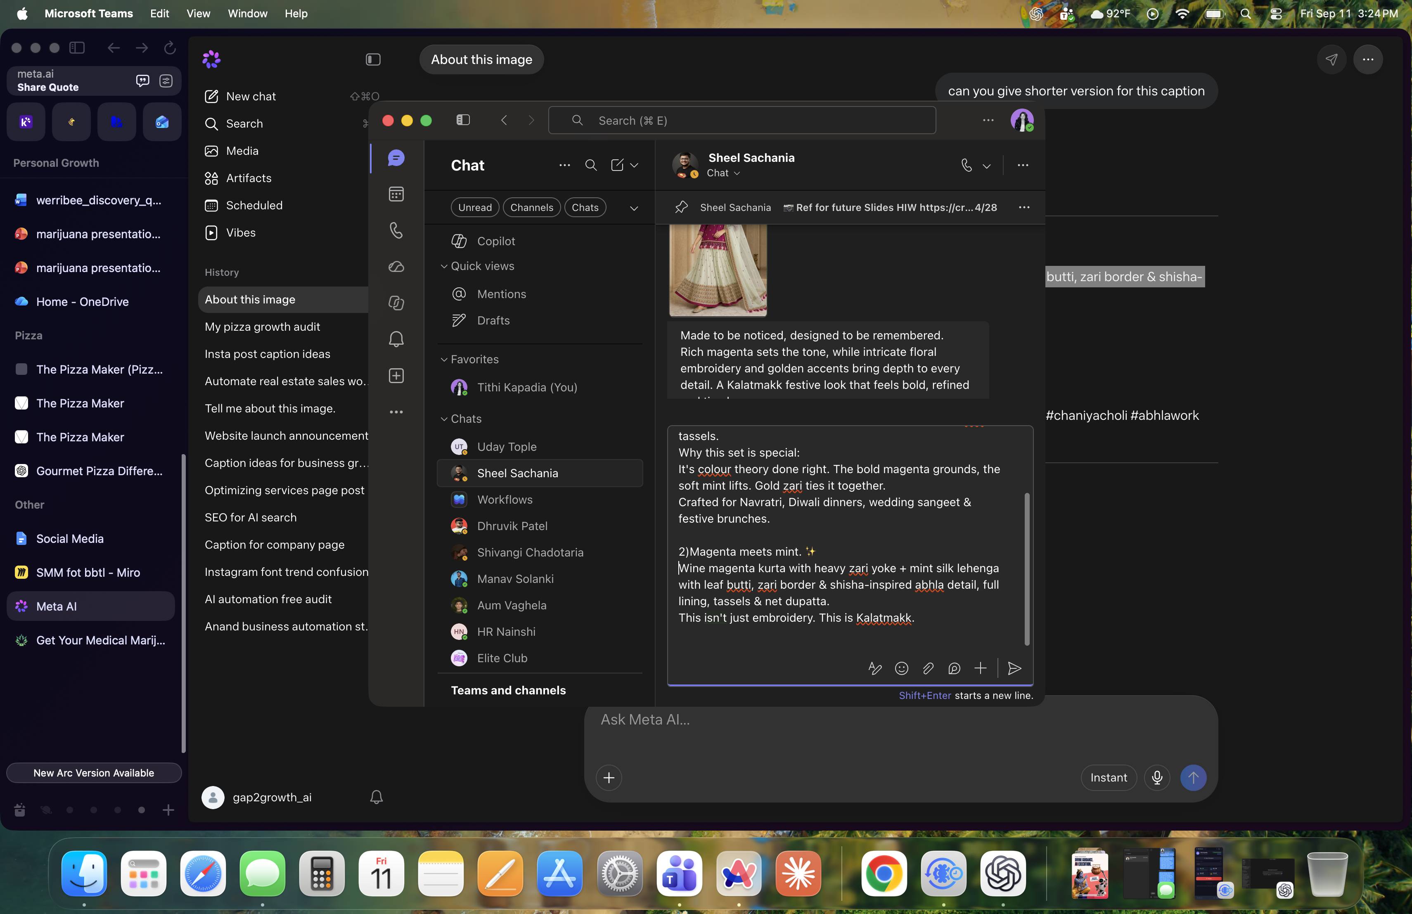The height and width of the screenshot is (914, 1412).
Task: Click the message composer scrollbar
Action: (1026, 569)
